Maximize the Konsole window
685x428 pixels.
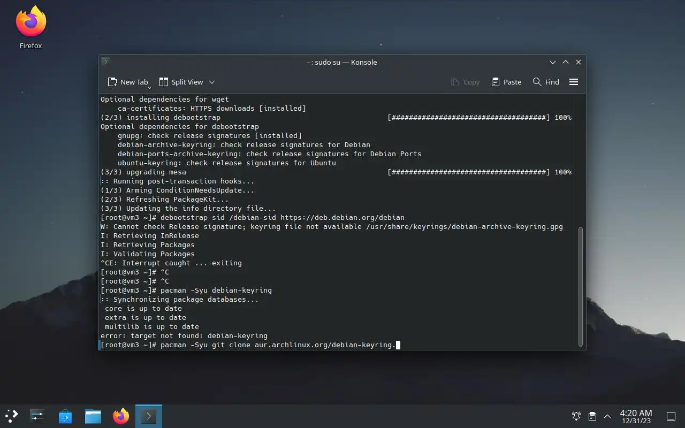tap(566, 62)
